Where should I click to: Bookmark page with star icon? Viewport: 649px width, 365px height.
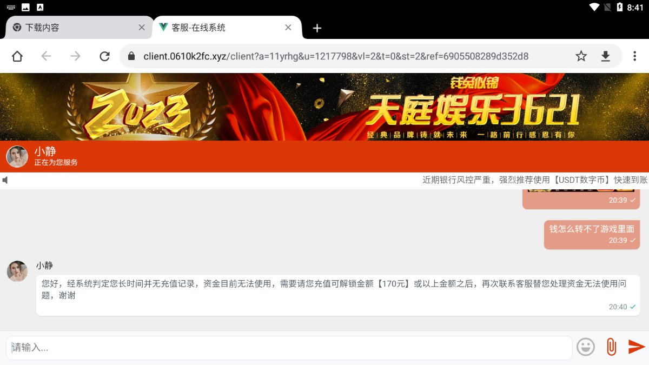(x=581, y=56)
